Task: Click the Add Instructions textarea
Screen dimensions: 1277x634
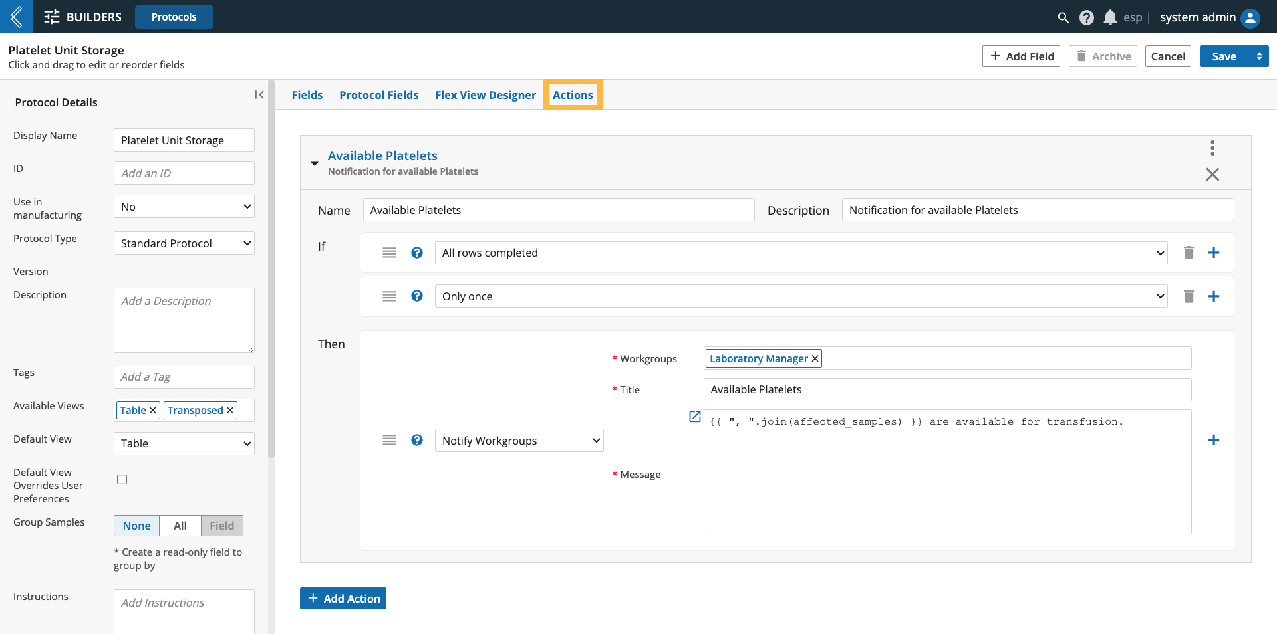Action: 184,611
